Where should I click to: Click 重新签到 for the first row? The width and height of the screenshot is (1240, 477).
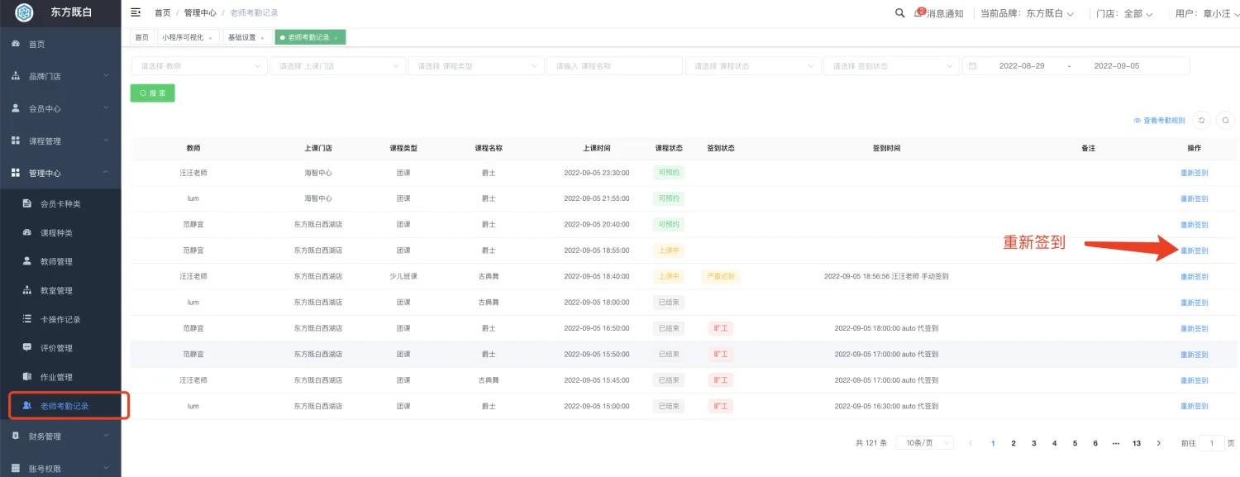click(x=1194, y=174)
